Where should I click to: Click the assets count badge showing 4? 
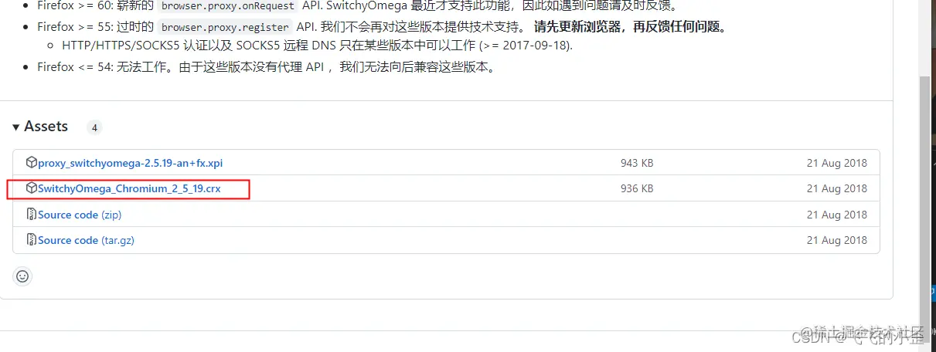point(94,127)
